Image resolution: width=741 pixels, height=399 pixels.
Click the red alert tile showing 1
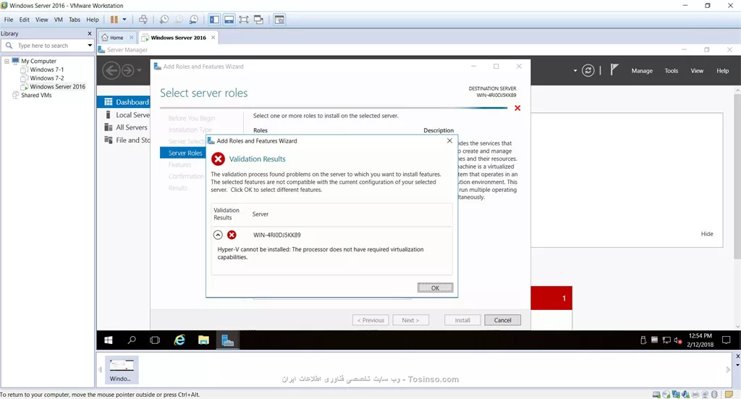551,298
